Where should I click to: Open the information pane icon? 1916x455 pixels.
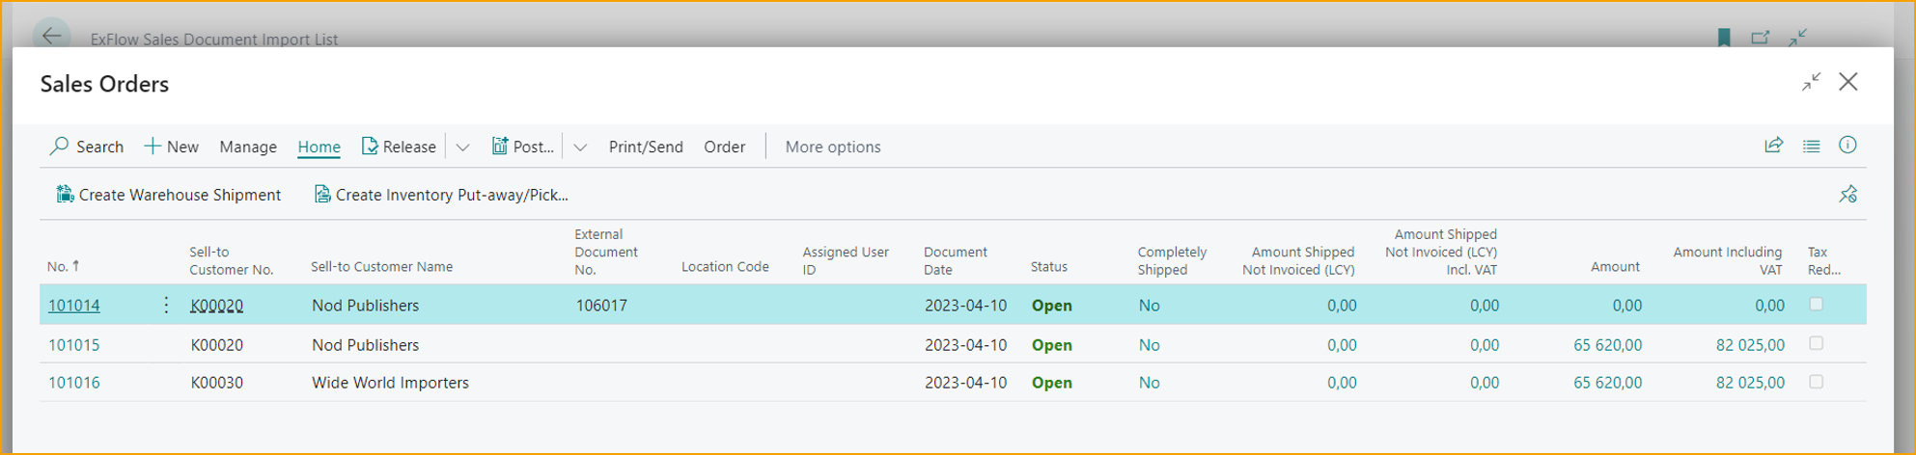point(1847,146)
